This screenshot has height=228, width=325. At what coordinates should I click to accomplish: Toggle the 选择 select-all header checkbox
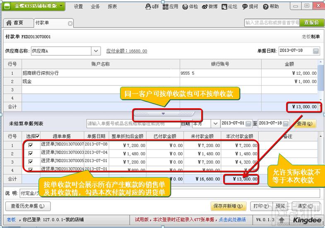[38, 136]
